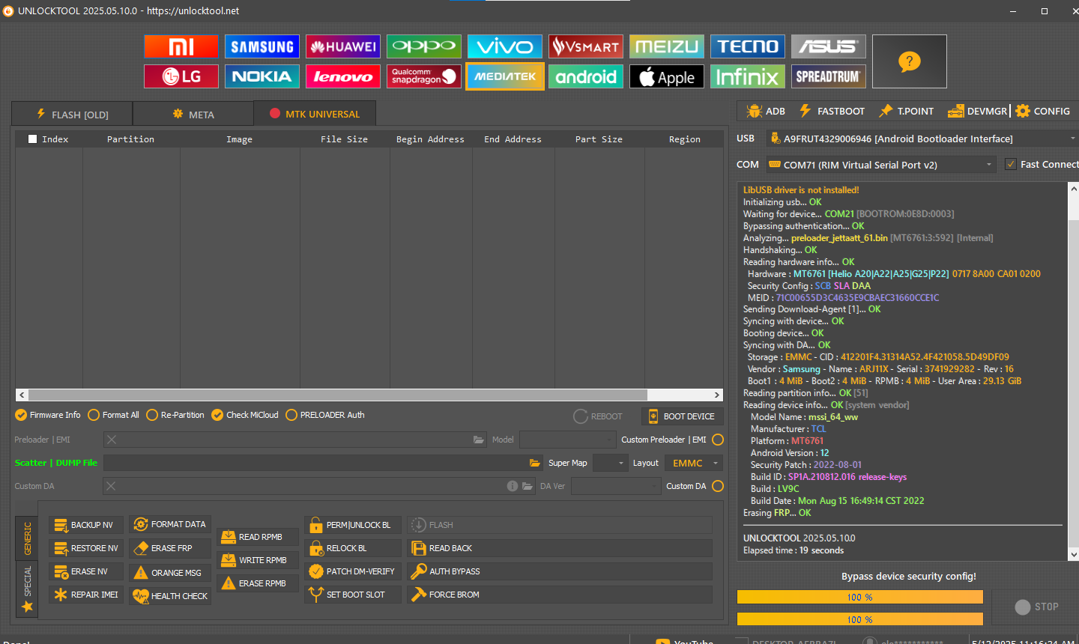The height and width of the screenshot is (644, 1079).
Task: Click the READ BACK button
Action: 559,548
